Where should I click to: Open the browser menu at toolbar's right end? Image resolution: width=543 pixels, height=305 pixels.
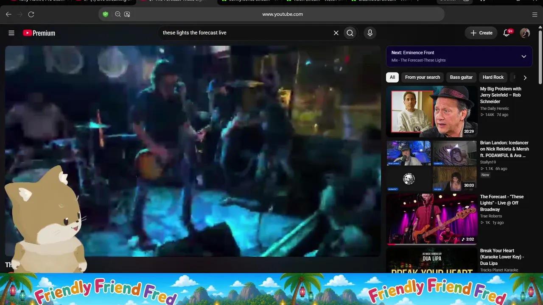pos(535,14)
